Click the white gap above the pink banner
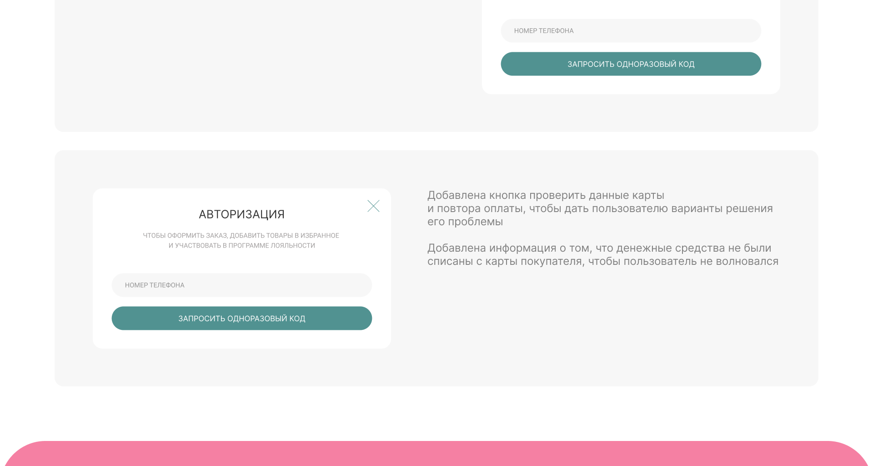 coord(436,413)
